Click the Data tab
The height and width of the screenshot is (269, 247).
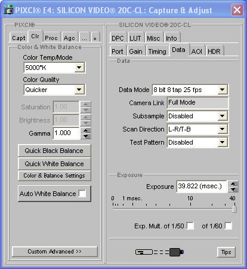tap(178, 50)
